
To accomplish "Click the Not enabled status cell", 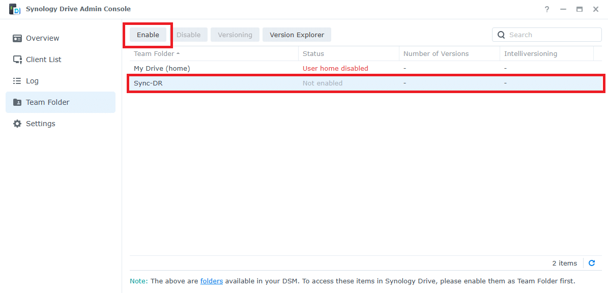I will click(x=323, y=83).
